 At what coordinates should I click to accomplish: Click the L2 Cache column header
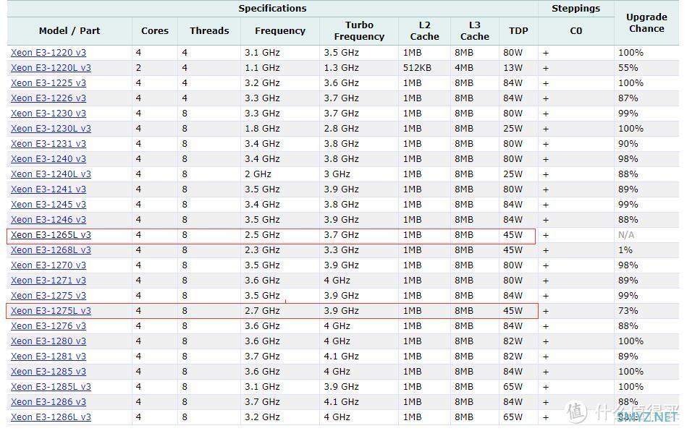(x=424, y=30)
